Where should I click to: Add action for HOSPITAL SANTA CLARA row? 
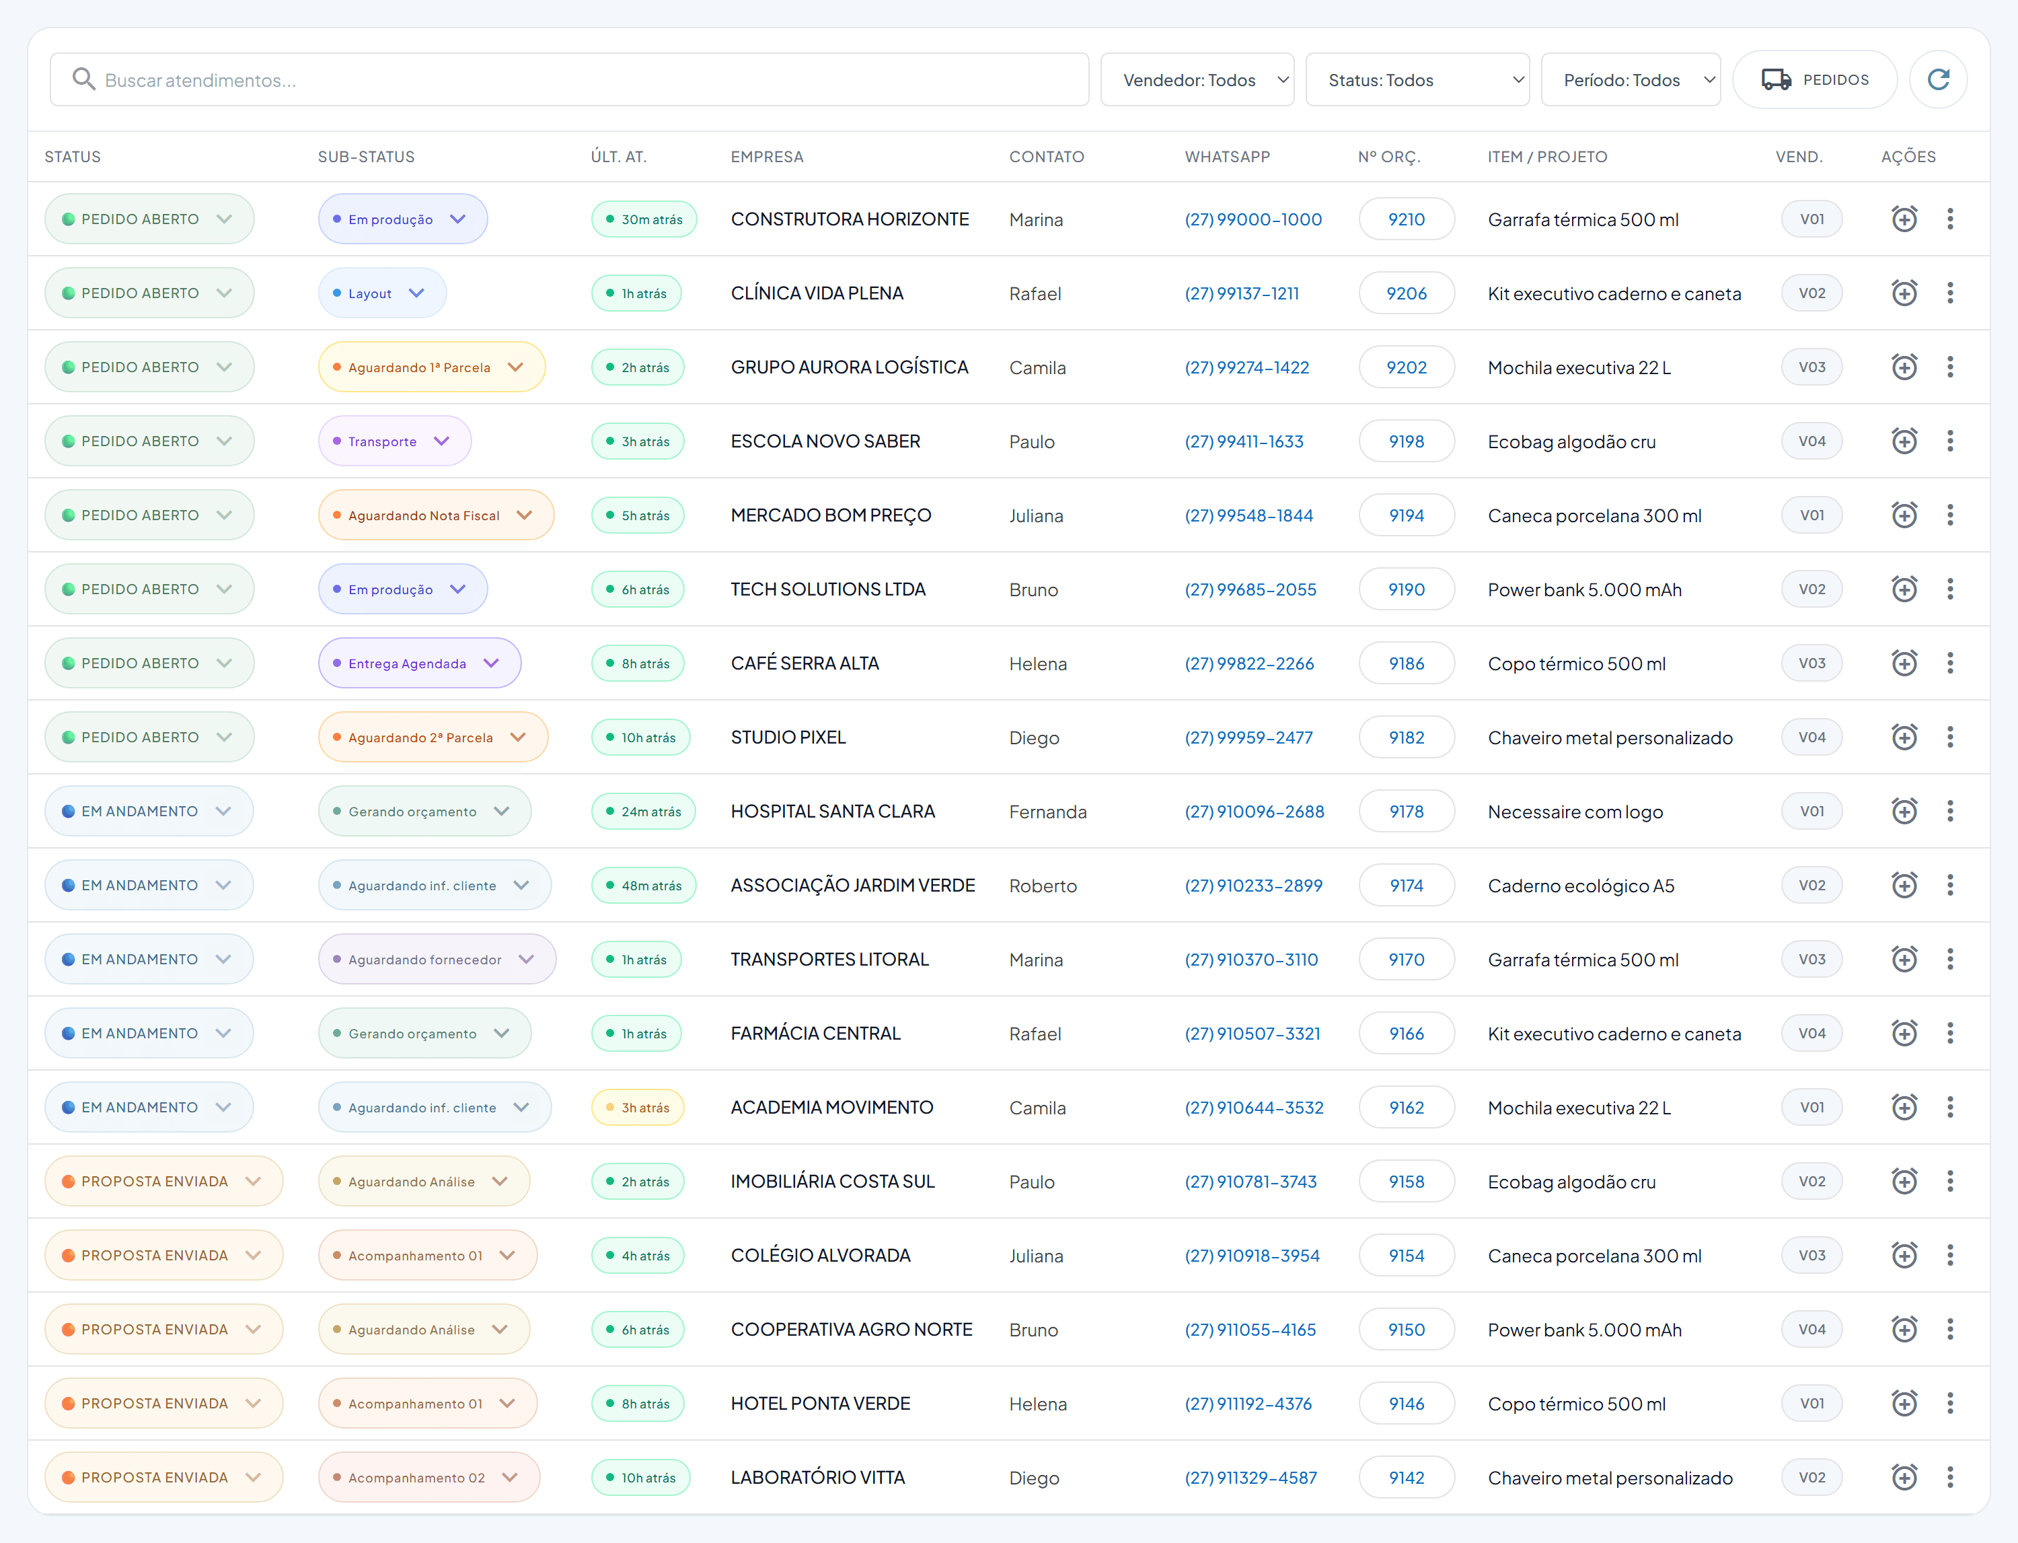1904,811
